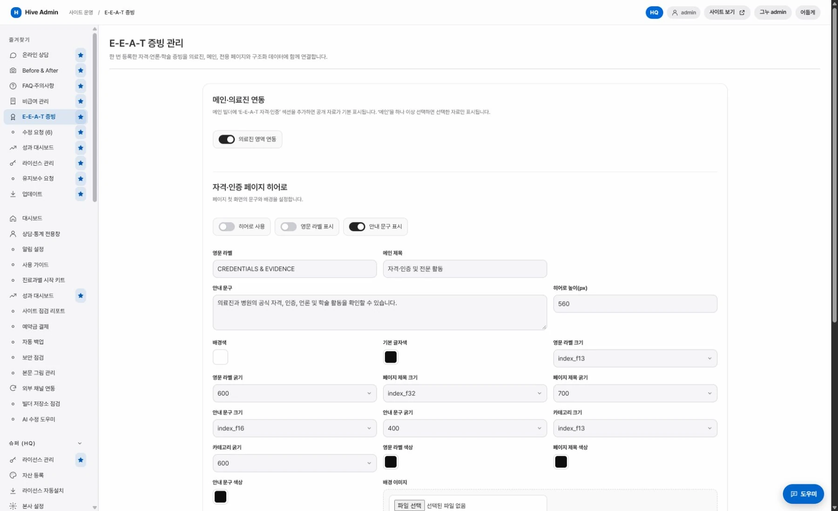Click the Hive Admin logo icon

click(16, 13)
